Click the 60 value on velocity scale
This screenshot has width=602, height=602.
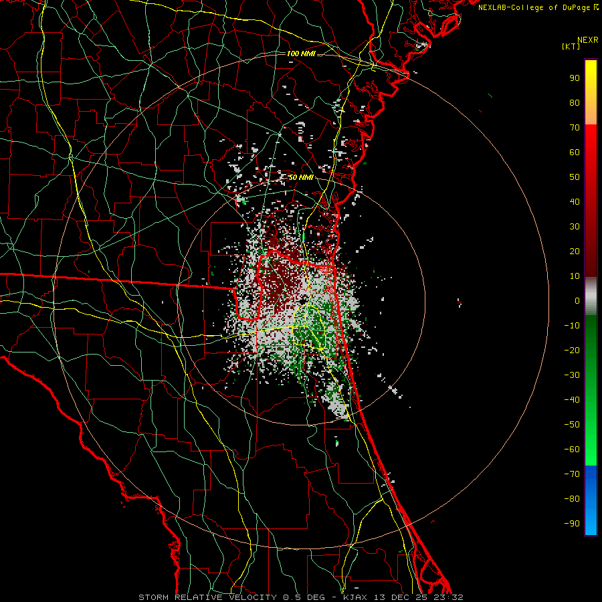click(575, 153)
